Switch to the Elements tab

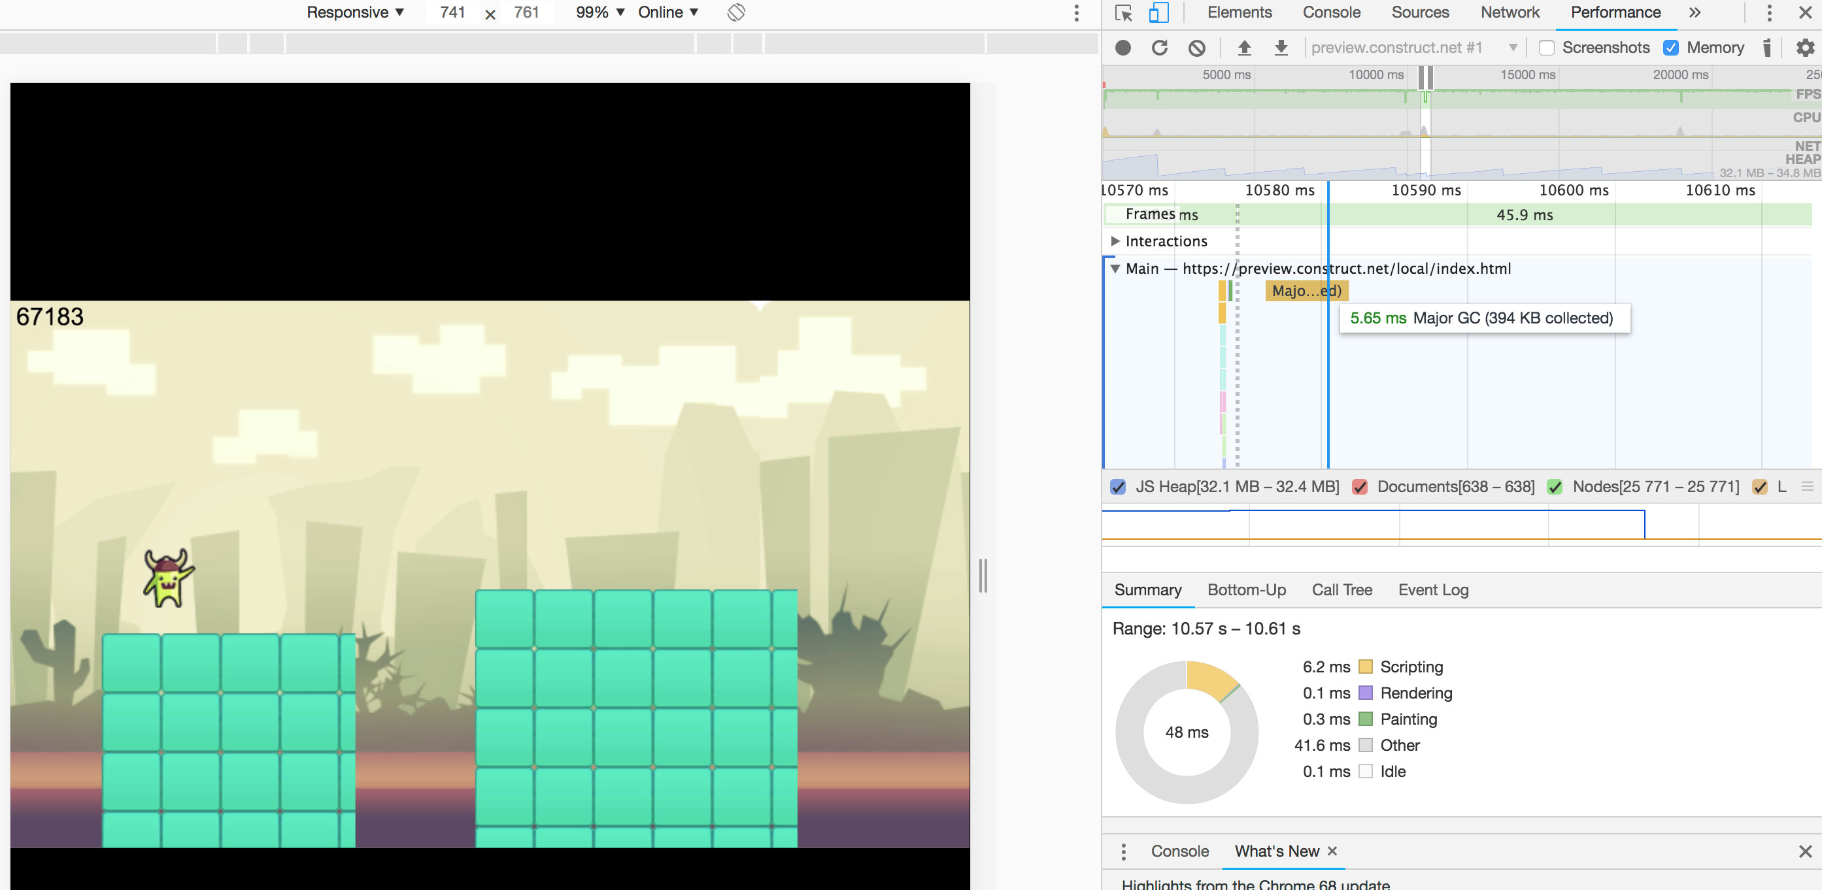point(1240,12)
